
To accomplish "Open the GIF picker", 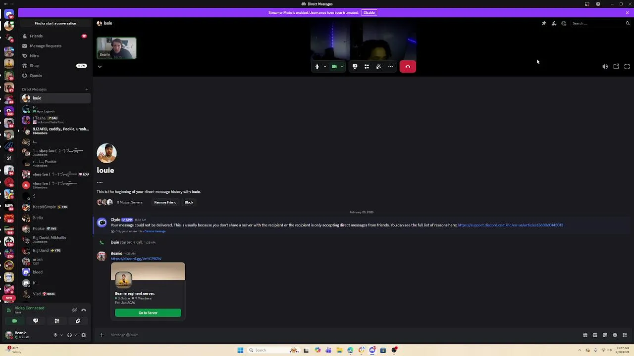I will [x=595, y=335].
